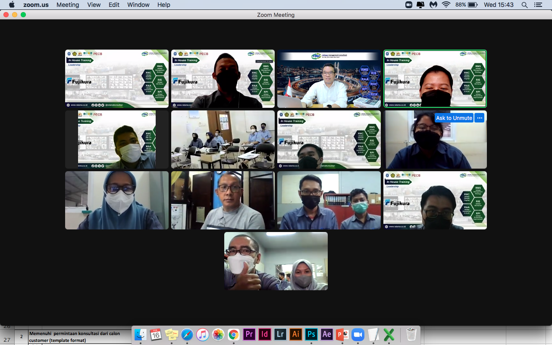Image resolution: width=552 pixels, height=345 pixels.
Task: Open the View menu in menu bar
Action: [94, 5]
